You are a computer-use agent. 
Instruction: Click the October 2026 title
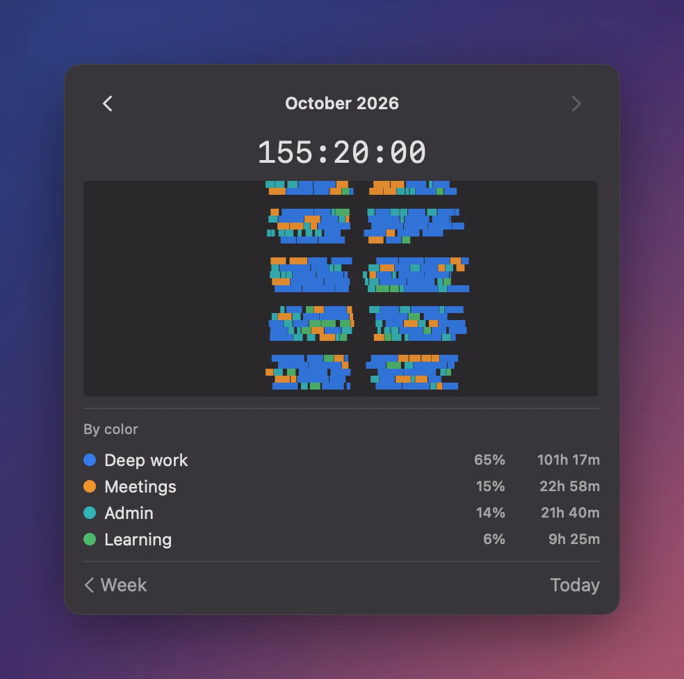(x=342, y=104)
